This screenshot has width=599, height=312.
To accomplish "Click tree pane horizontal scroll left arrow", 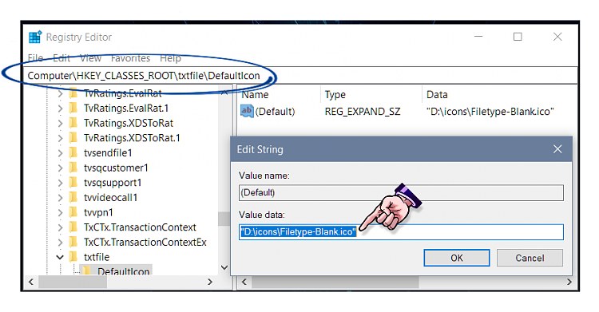I will pyautogui.click(x=31, y=282).
